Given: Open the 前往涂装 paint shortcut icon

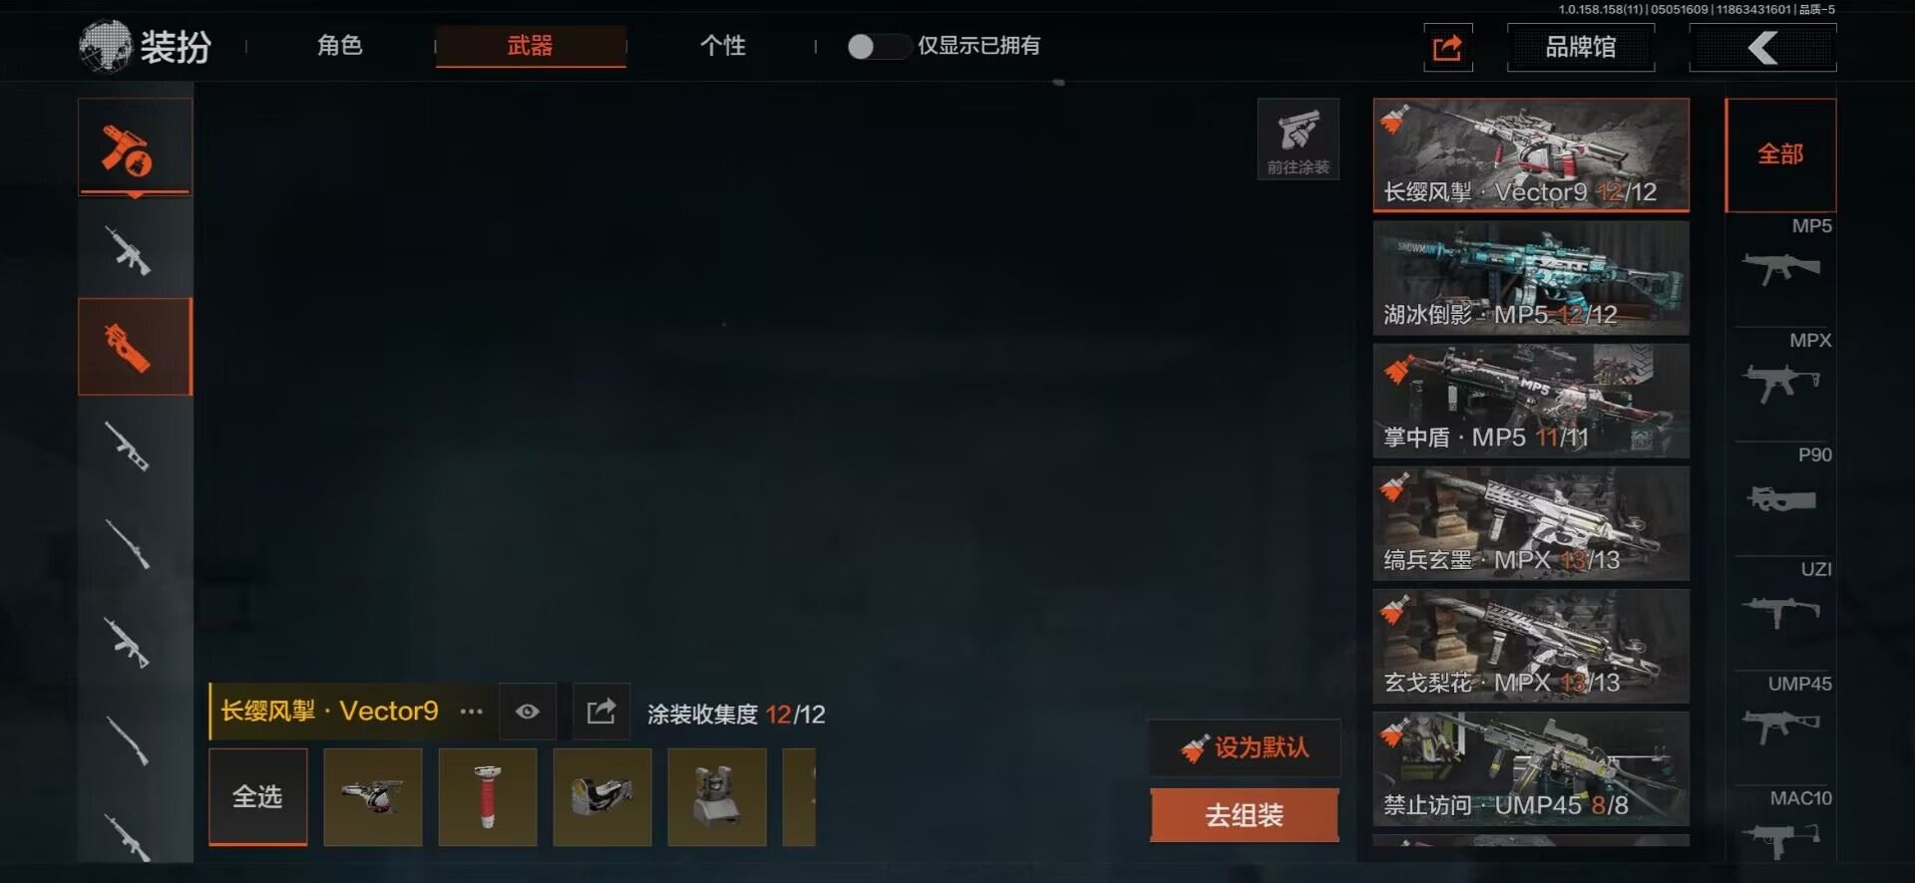Looking at the screenshot, I should [1298, 140].
